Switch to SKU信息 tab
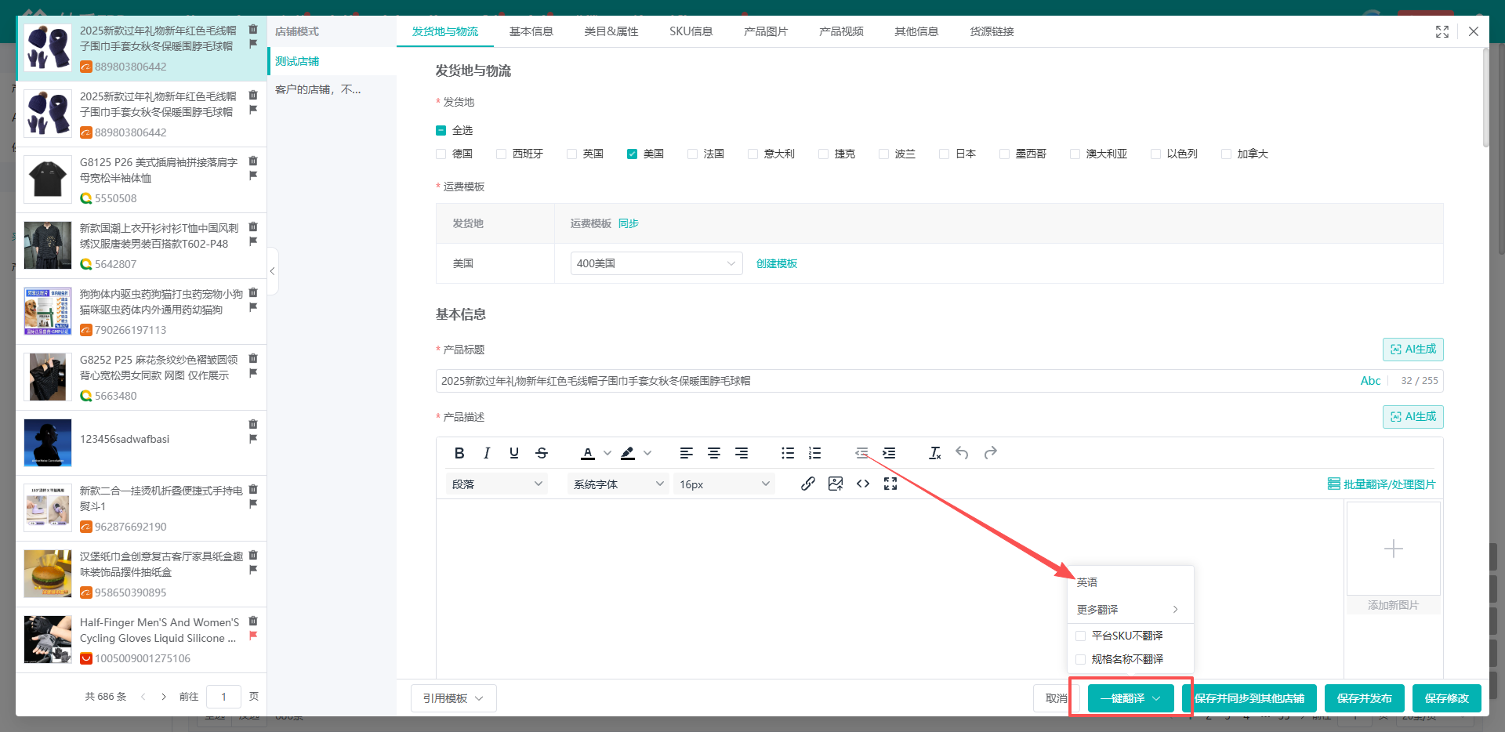This screenshot has height=732, width=1505. point(691,31)
